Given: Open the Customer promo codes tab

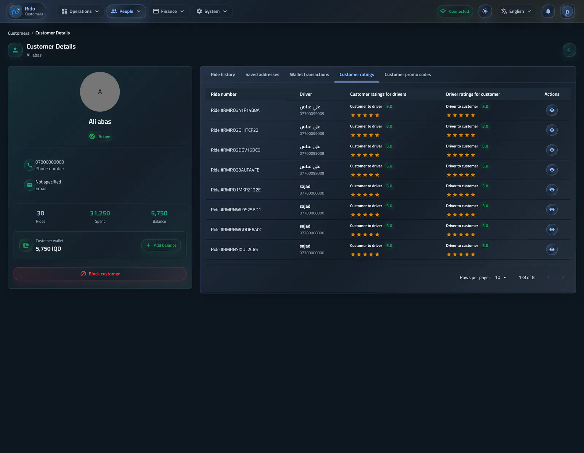Looking at the screenshot, I should coord(408,74).
